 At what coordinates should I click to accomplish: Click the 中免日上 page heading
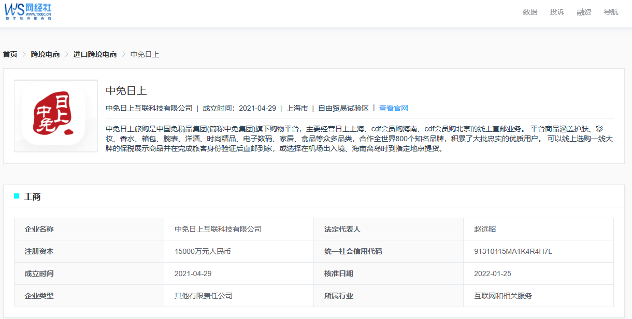(126, 90)
